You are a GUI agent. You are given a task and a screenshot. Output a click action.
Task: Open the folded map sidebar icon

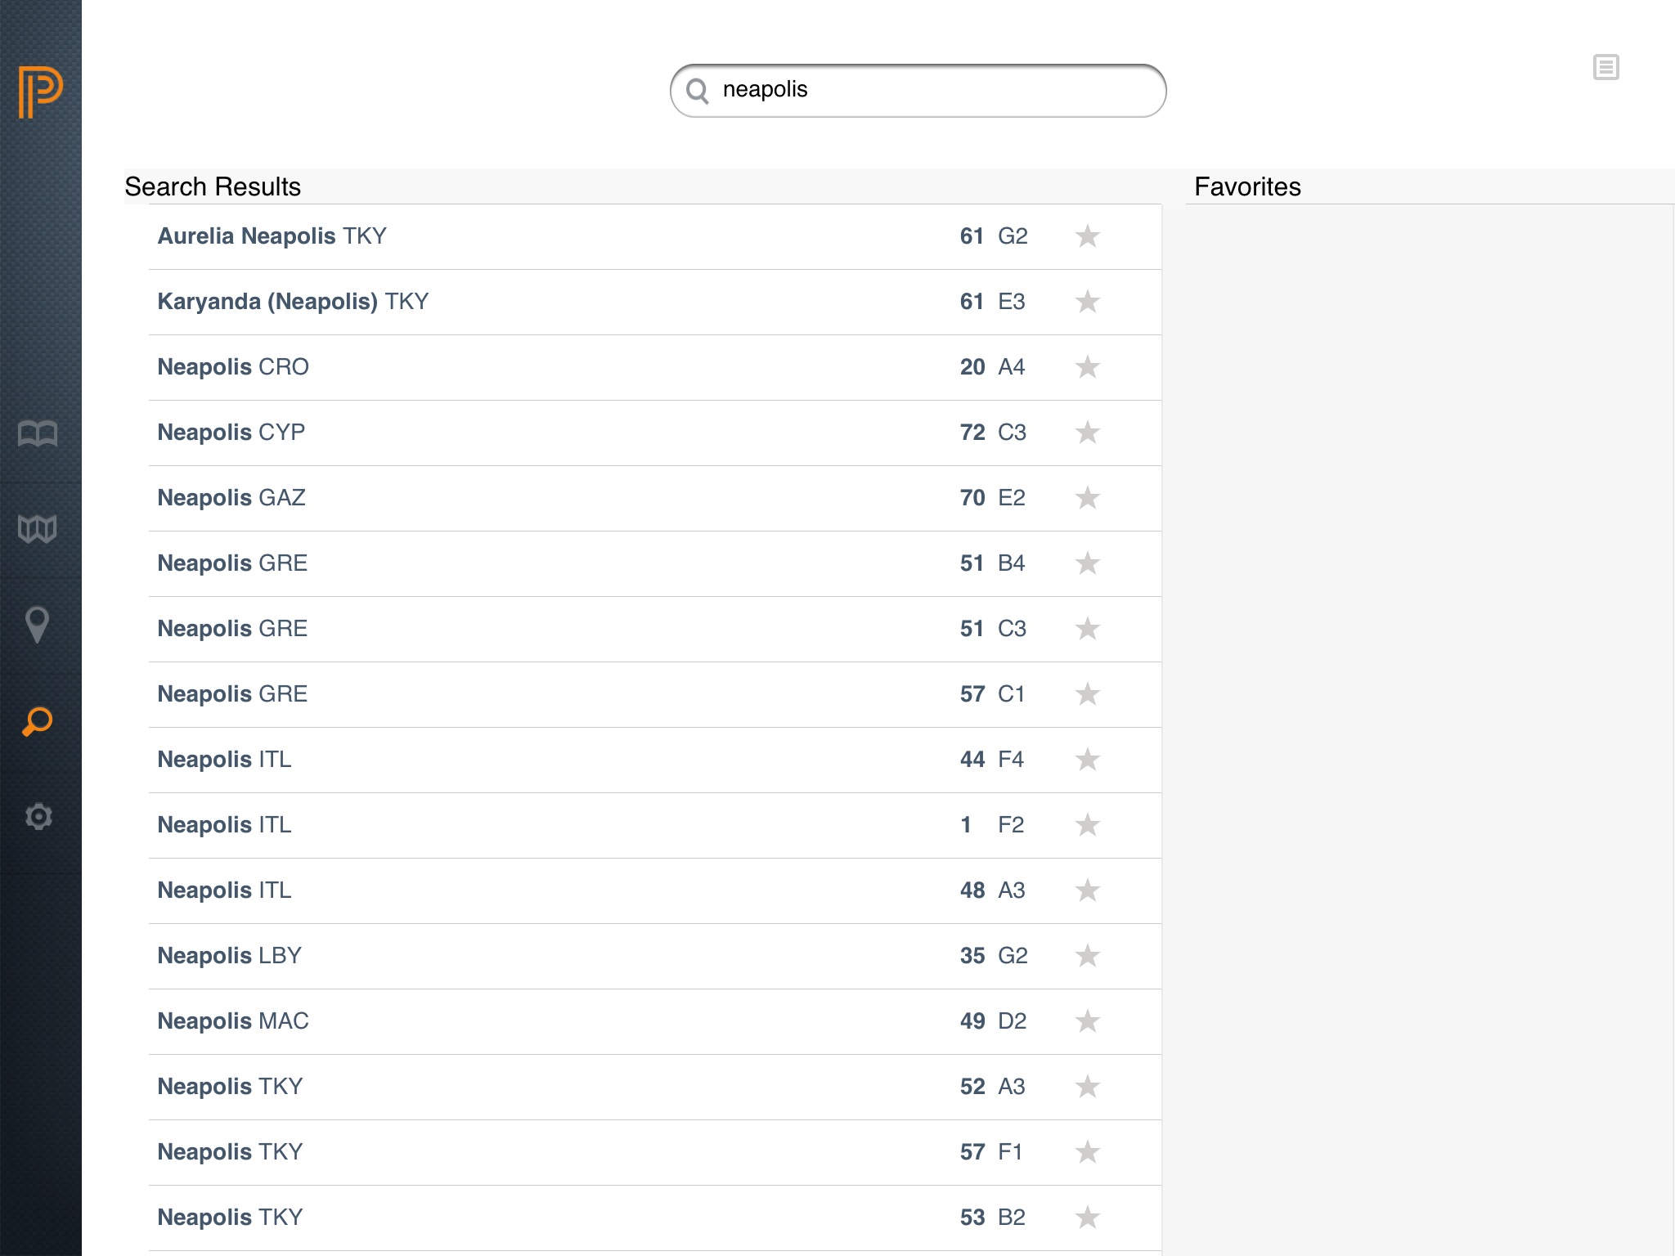tap(38, 529)
